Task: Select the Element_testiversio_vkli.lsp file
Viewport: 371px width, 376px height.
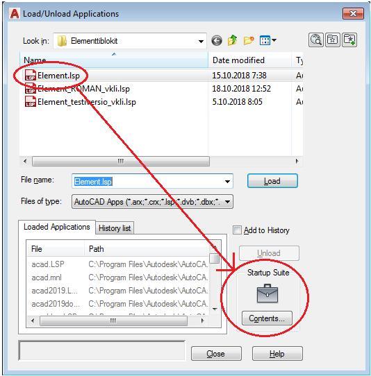Action: [x=87, y=102]
